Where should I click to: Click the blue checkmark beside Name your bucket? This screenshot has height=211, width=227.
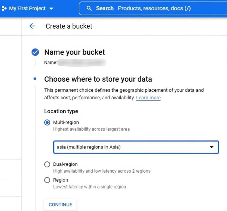click(x=35, y=52)
